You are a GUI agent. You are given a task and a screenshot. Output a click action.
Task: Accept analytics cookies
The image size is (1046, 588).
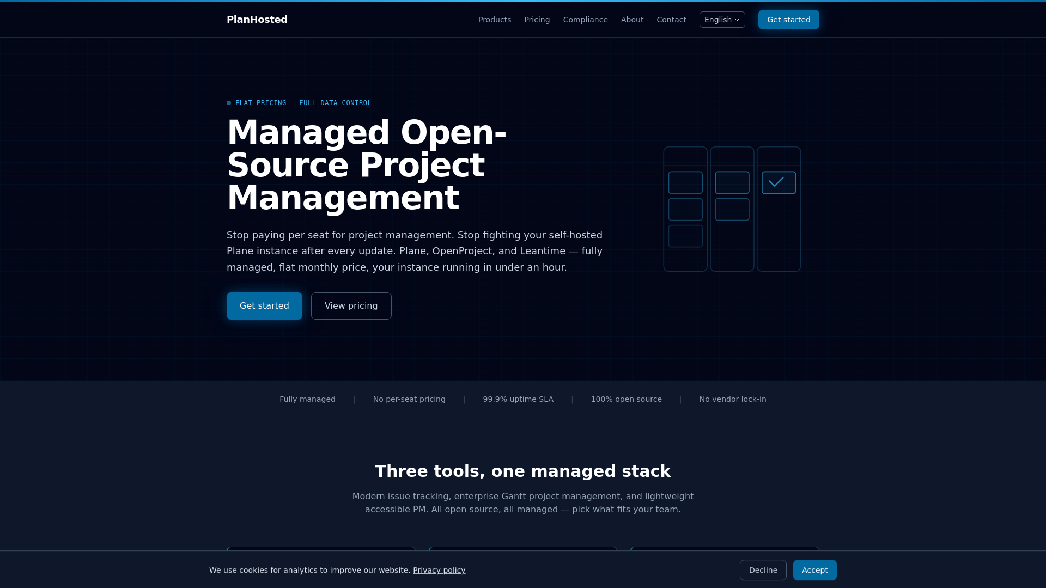click(814, 570)
